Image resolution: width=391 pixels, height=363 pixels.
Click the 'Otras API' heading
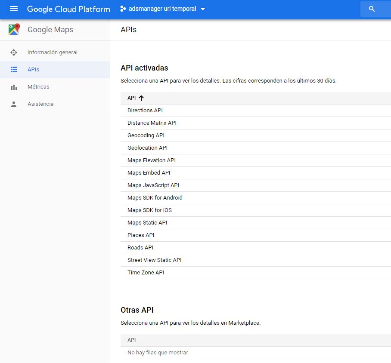(x=137, y=310)
